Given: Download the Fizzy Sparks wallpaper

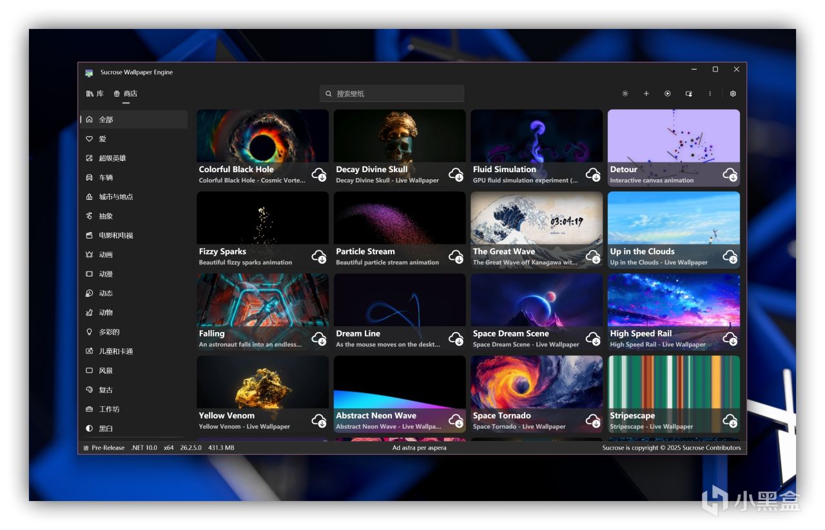Looking at the screenshot, I should pyautogui.click(x=319, y=257).
